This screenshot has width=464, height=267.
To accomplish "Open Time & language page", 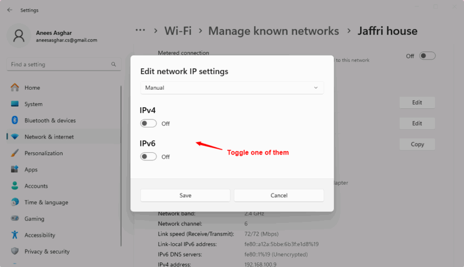I will (64, 202).
